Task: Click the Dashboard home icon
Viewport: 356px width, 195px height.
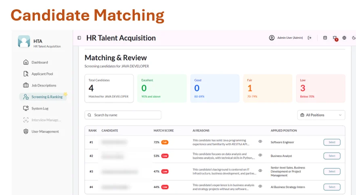Action: (26, 62)
